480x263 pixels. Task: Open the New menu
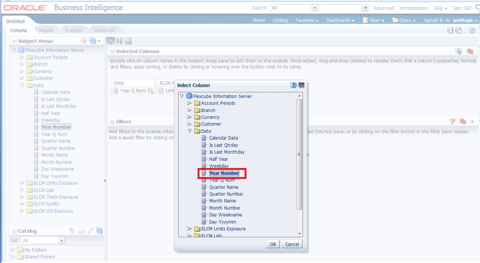(374, 20)
